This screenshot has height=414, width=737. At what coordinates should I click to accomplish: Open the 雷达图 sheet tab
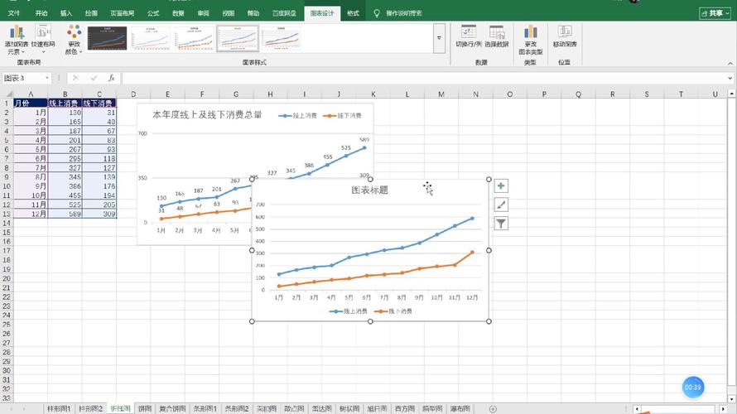[321, 409]
